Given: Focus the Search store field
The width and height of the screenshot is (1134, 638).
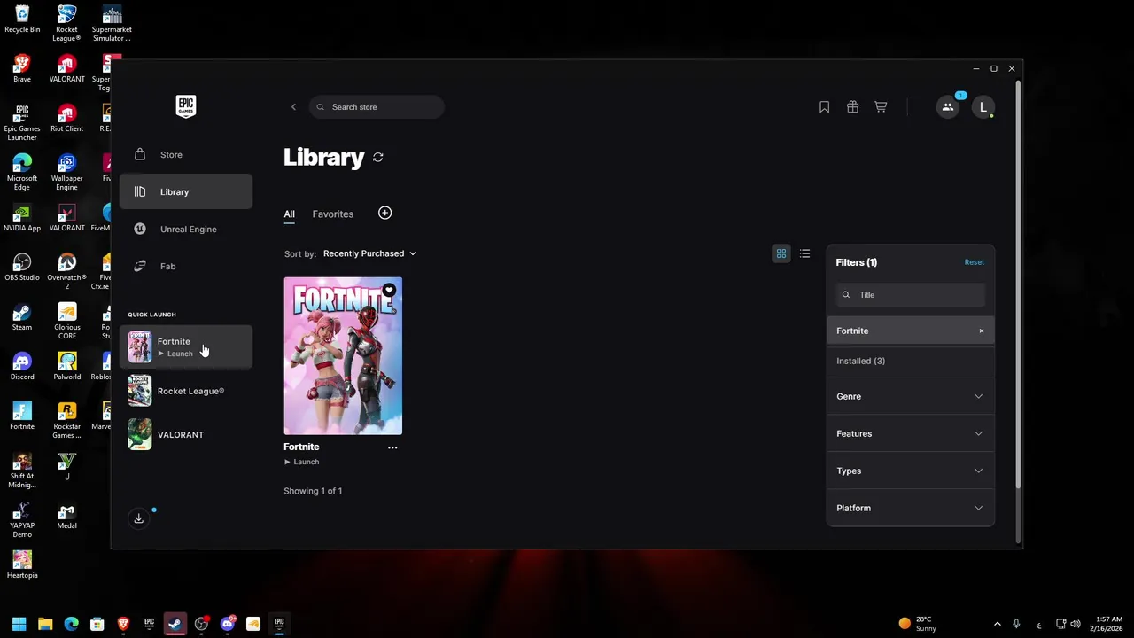Looking at the screenshot, I should [377, 107].
